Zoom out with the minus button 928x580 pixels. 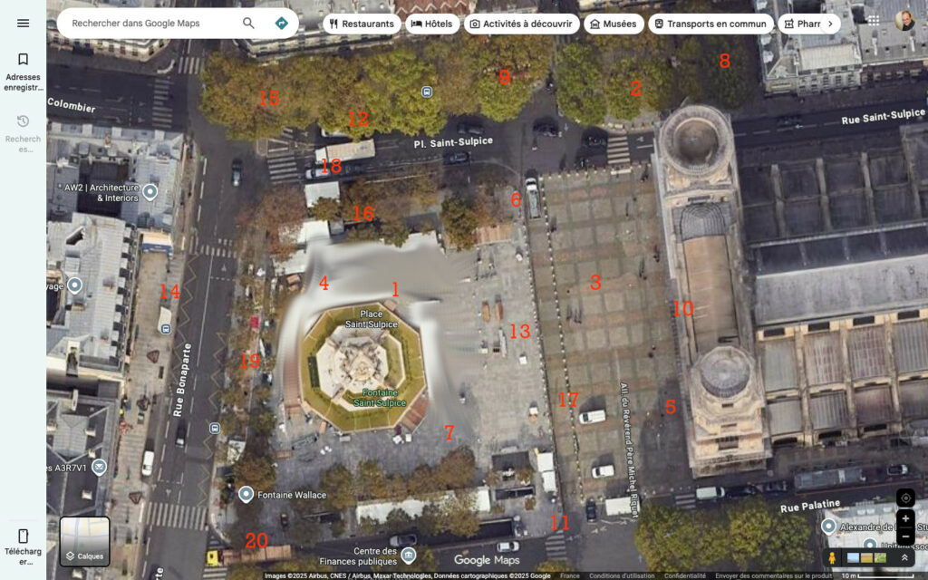(x=904, y=536)
